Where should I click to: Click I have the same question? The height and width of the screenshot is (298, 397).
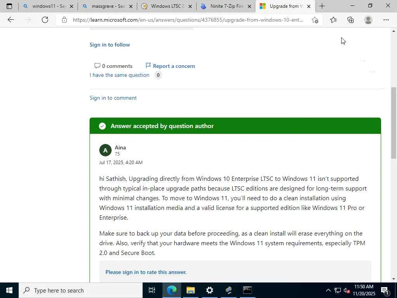coord(119,75)
